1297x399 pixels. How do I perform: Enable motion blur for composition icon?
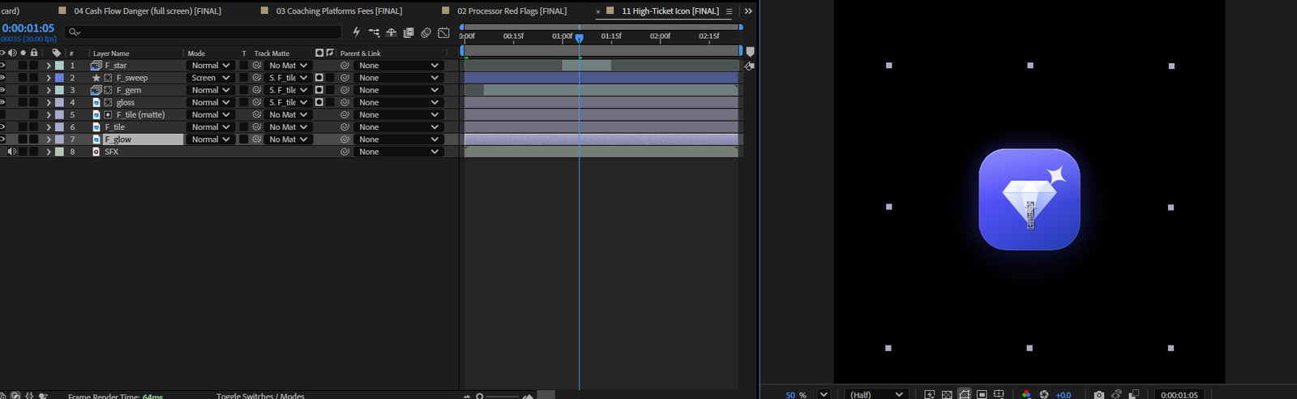coord(426,32)
